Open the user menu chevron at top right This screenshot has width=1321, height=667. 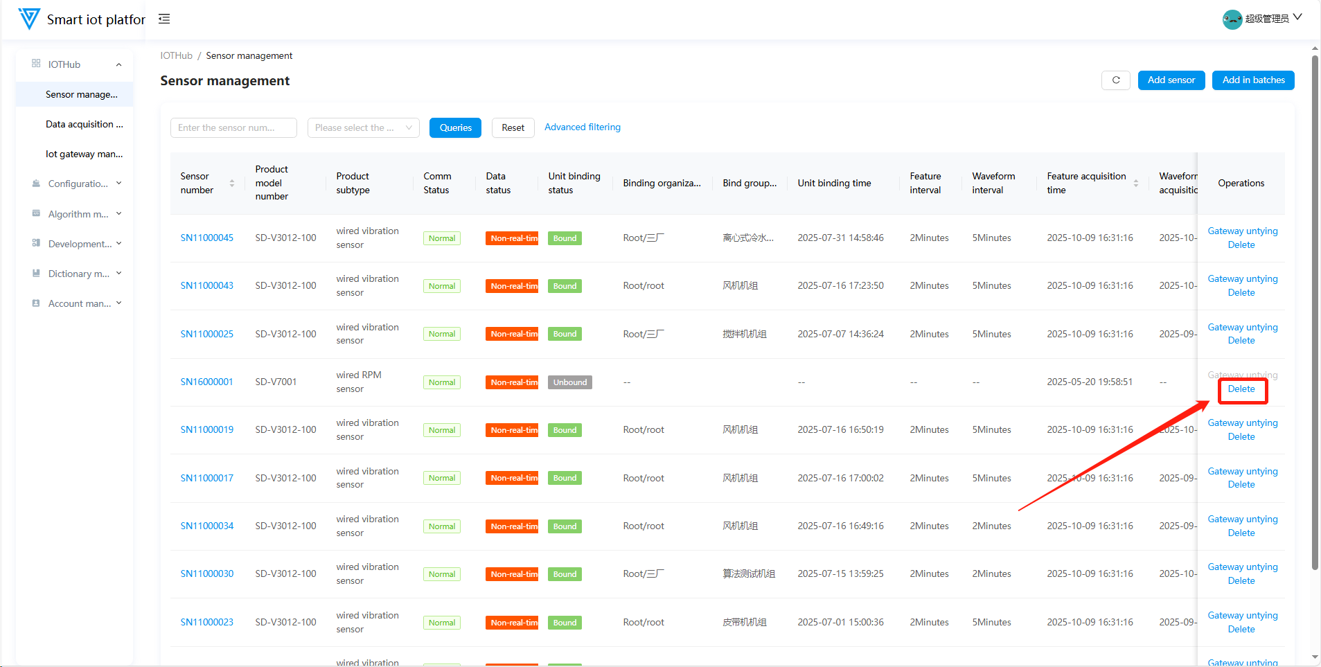coord(1297,17)
